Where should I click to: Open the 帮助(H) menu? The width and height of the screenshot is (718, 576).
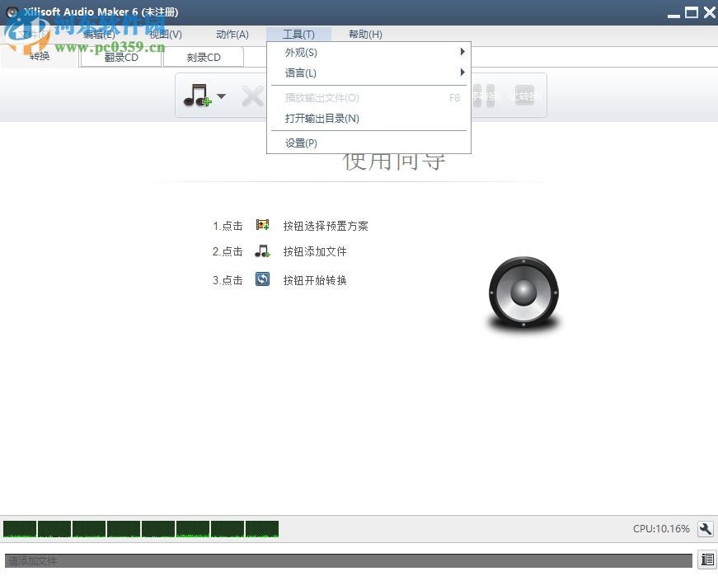[364, 35]
